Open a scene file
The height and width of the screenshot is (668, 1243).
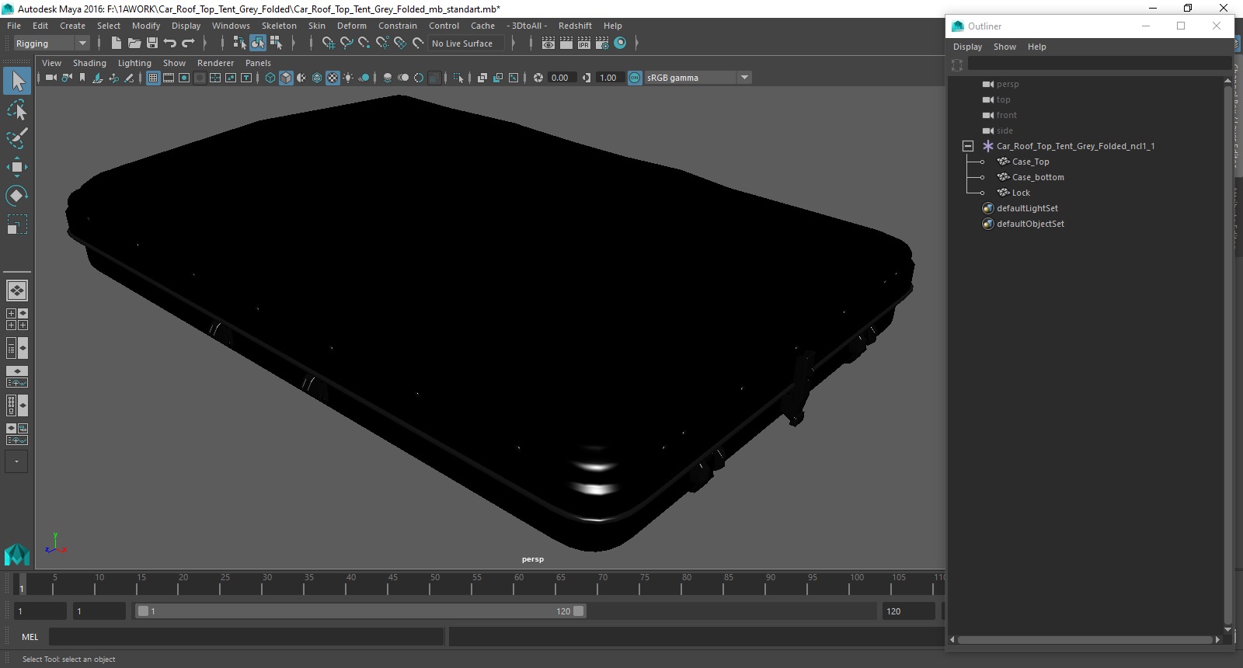coord(134,43)
